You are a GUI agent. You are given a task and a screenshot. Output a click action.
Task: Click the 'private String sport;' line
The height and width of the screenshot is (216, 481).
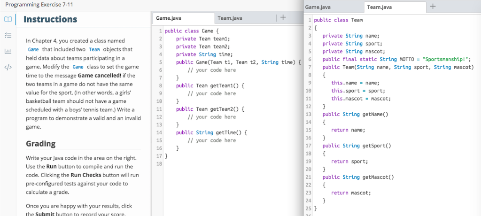tap(352, 44)
